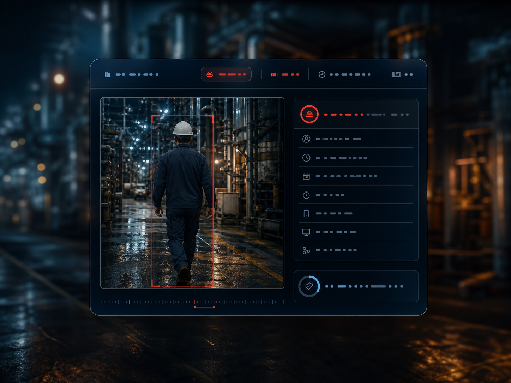The image size is (511, 383).
Task: Select the calendar date icon row
Action: 356,176
